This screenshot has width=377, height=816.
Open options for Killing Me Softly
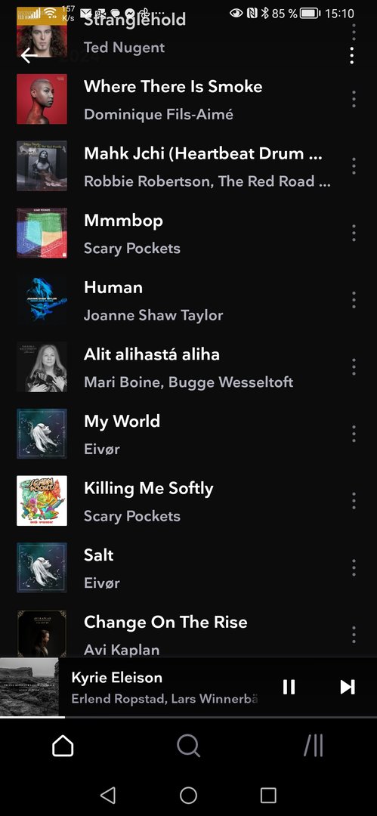coord(354,501)
